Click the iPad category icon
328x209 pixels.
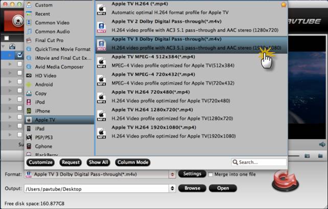click(29, 129)
